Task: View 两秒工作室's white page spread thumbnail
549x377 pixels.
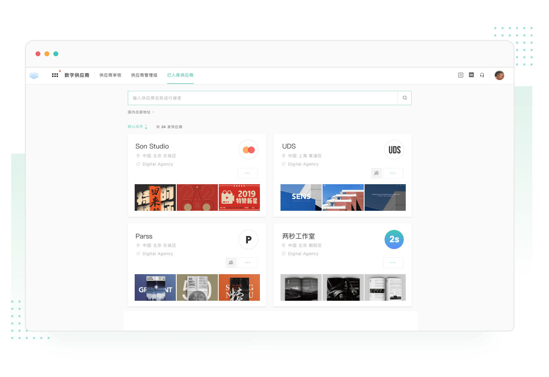Action: (x=385, y=287)
